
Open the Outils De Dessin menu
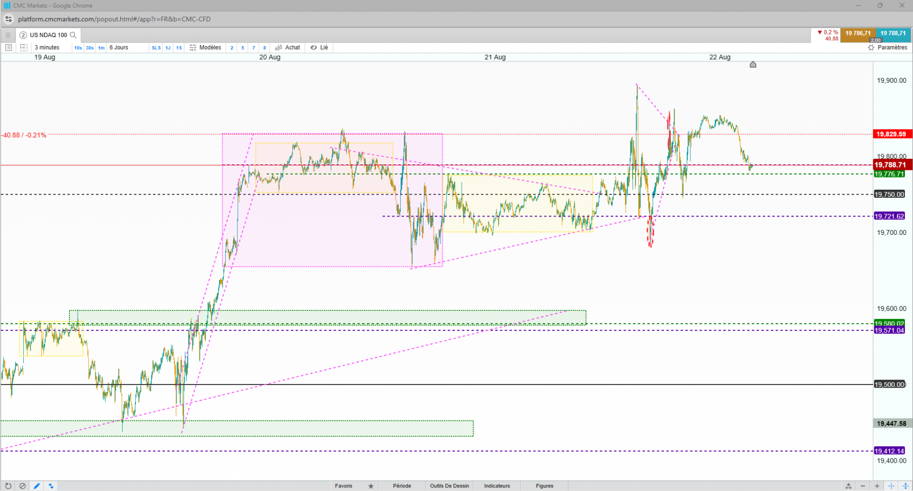[449, 486]
